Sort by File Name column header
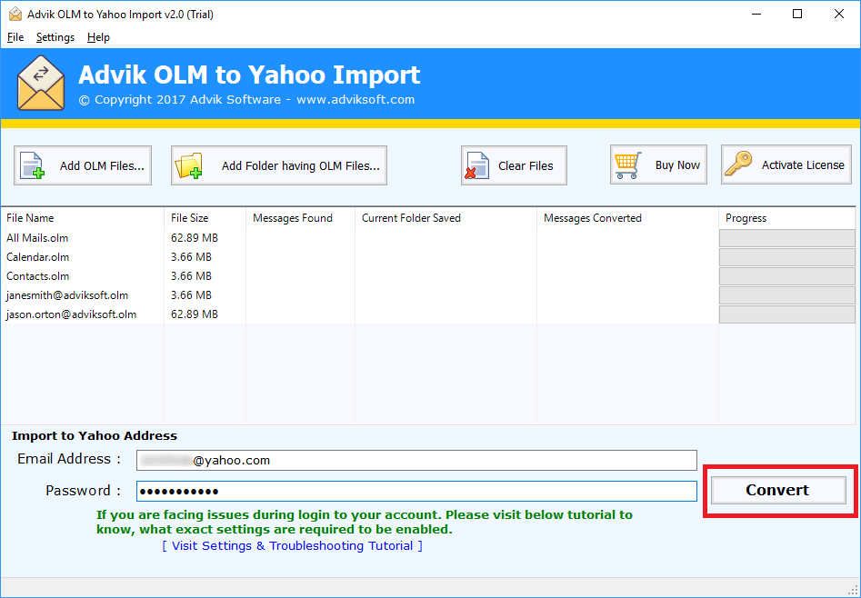Image resolution: width=861 pixels, height=598 pixels. tap(83, 218)
